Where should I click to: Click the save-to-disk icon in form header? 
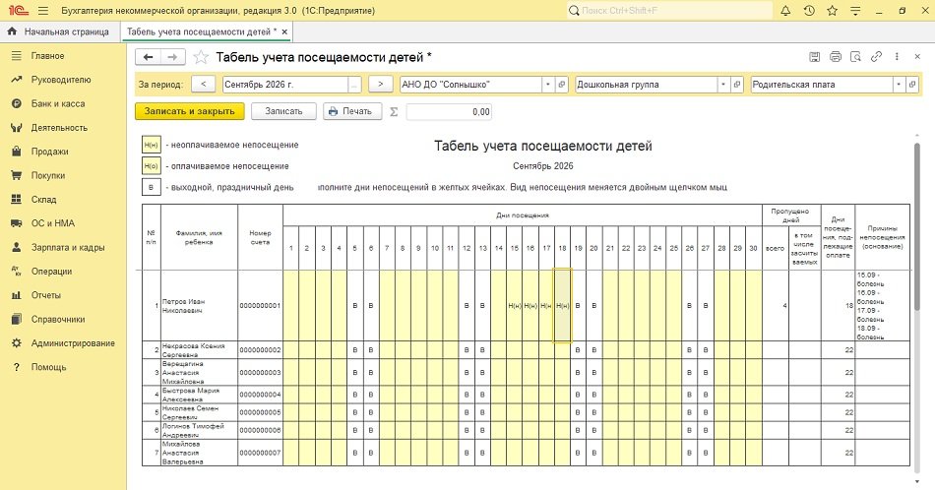pos(814,57)
